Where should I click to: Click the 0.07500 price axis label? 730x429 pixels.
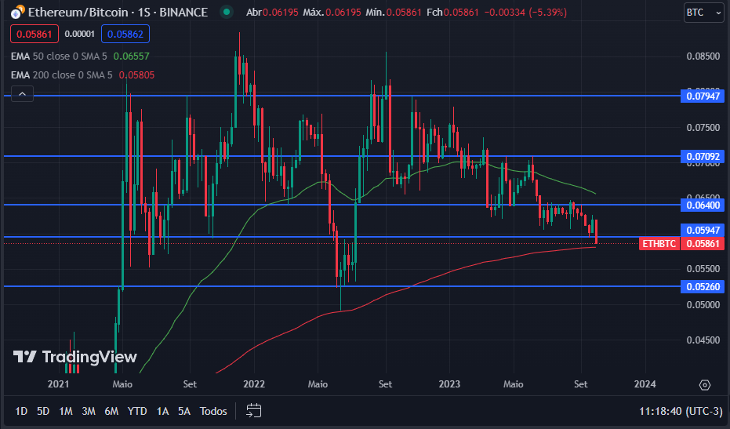point(703,128)
